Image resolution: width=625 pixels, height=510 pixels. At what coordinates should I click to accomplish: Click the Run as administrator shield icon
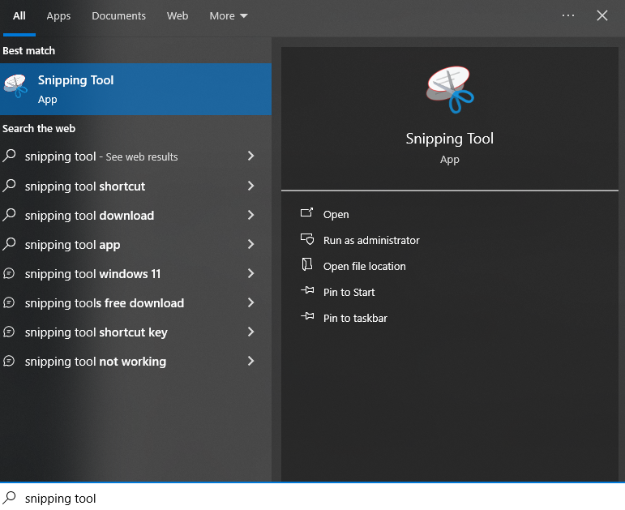coord(306,240)
